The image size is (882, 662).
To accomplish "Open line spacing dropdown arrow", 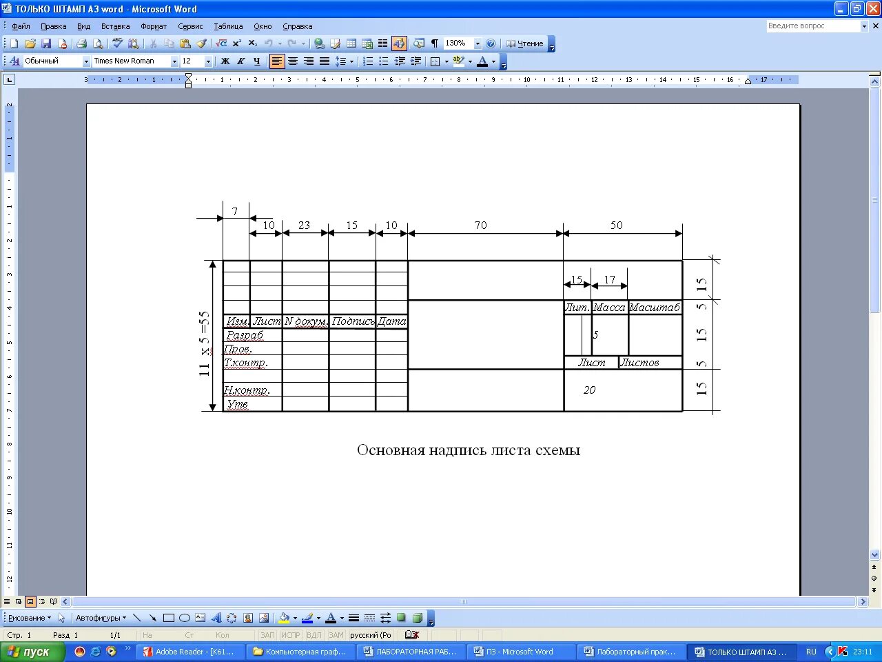I will click(x=352, y=61).
